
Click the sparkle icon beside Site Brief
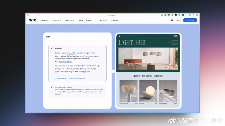tap(52, 48)
